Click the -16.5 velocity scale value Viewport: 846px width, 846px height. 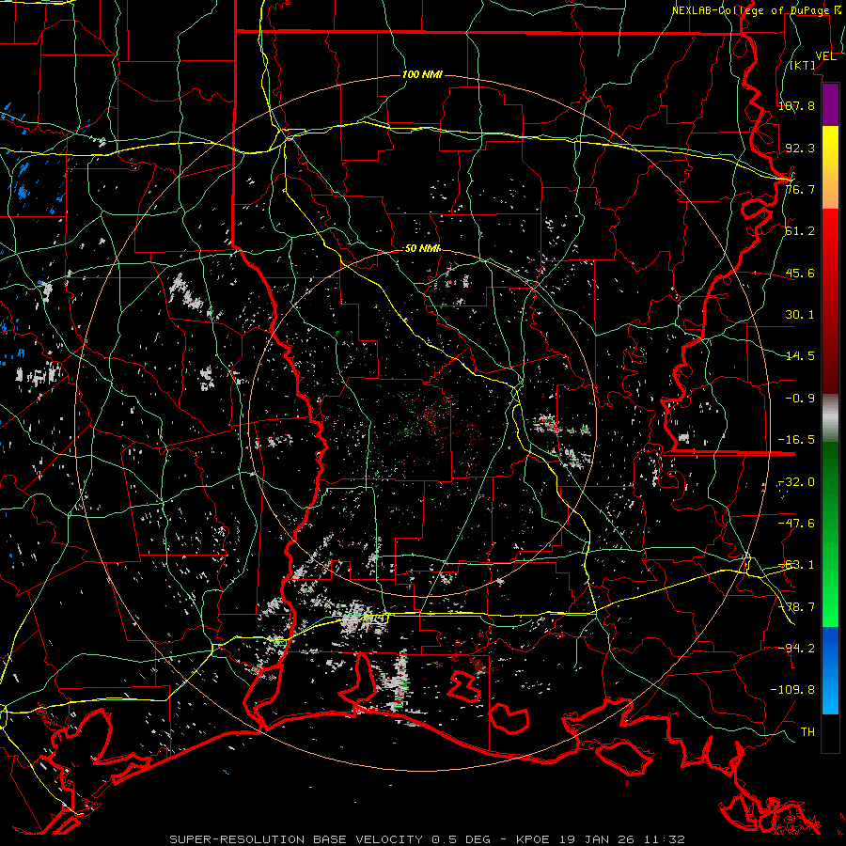point(796,440)
